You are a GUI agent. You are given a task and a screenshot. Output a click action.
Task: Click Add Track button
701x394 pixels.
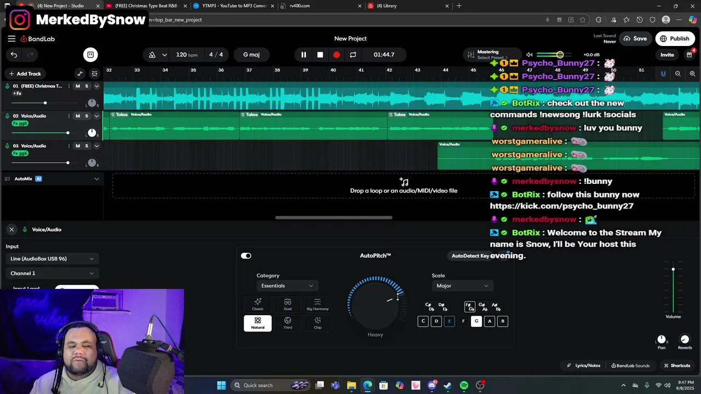point(25,74)
